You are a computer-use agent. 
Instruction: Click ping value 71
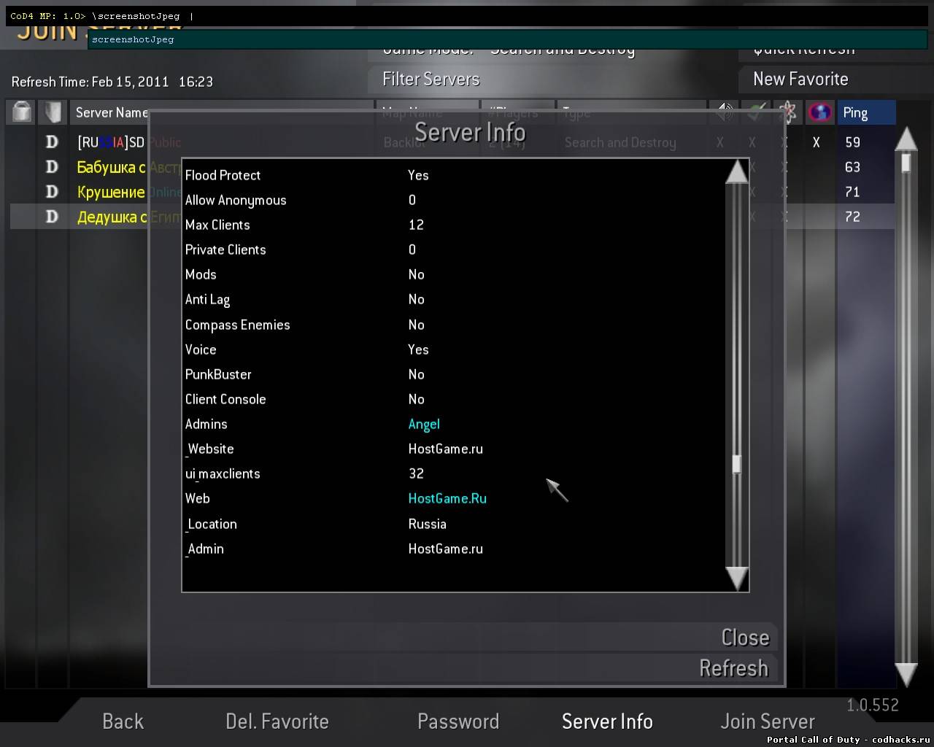[852, 192]
